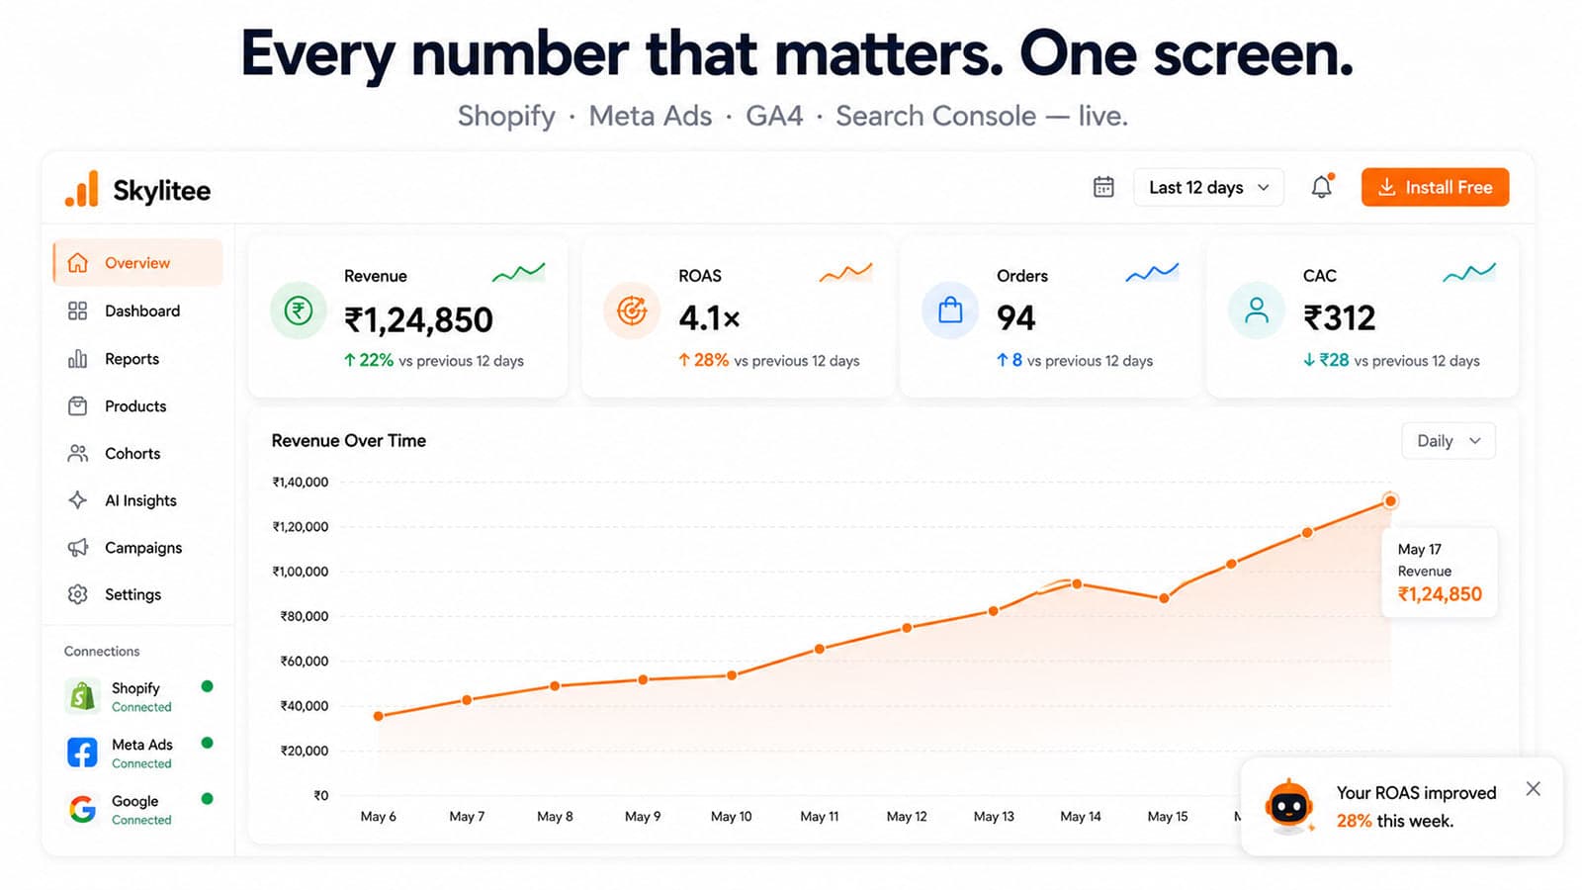Click Google connection status dot
The width and height of the screenshot is (1582, 890).
207,799
